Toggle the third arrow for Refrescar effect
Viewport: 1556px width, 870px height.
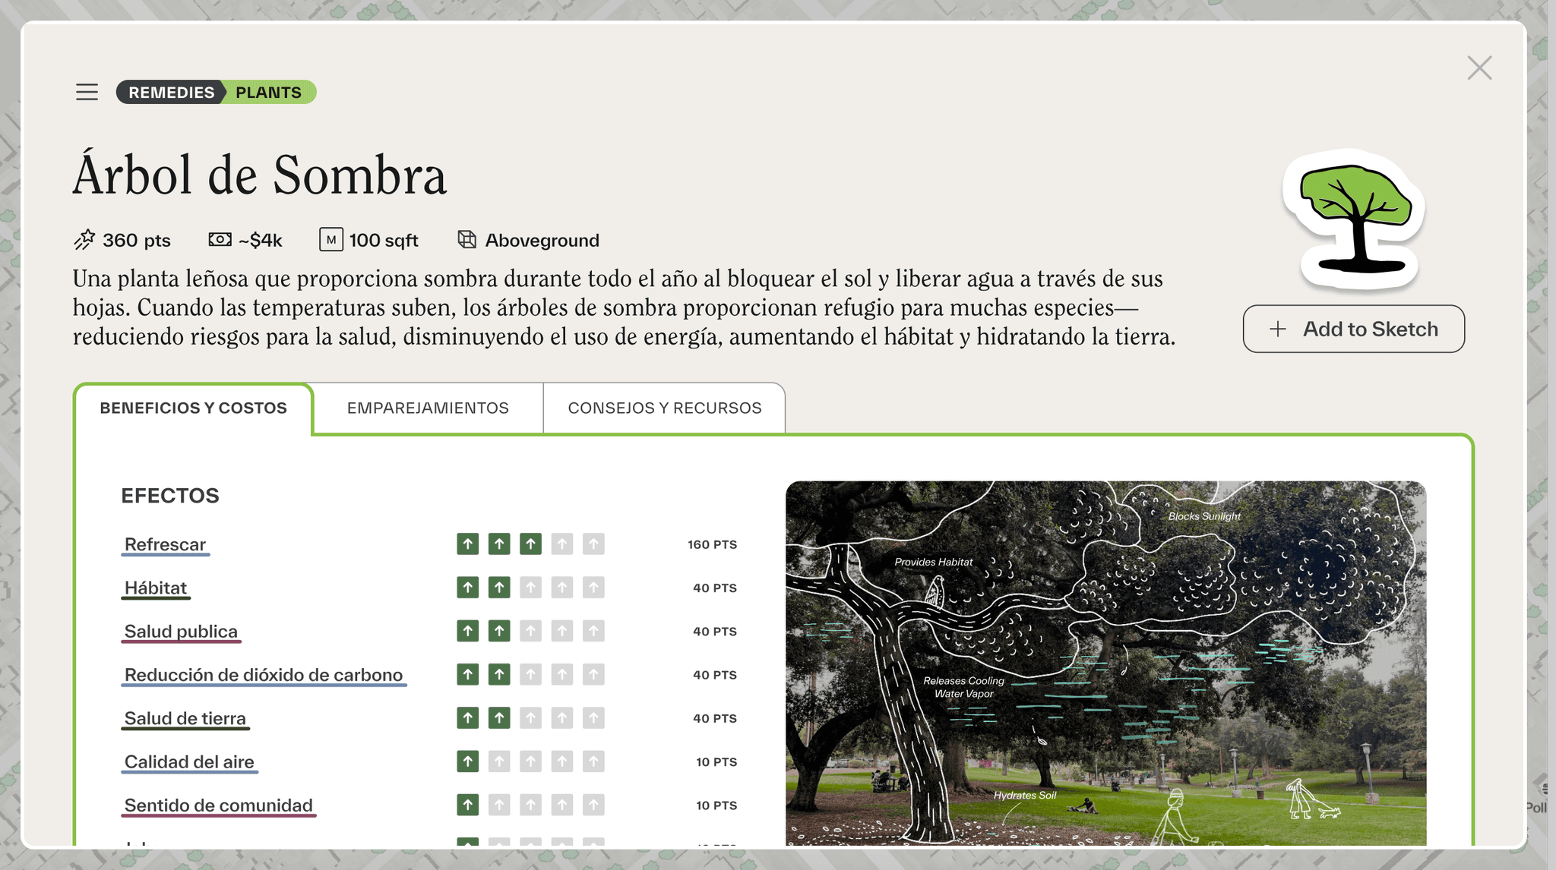pos(530,544)
